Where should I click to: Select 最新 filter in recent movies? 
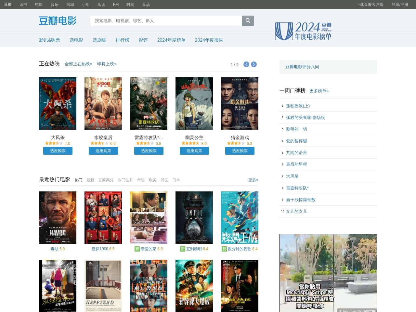point(90,180)
